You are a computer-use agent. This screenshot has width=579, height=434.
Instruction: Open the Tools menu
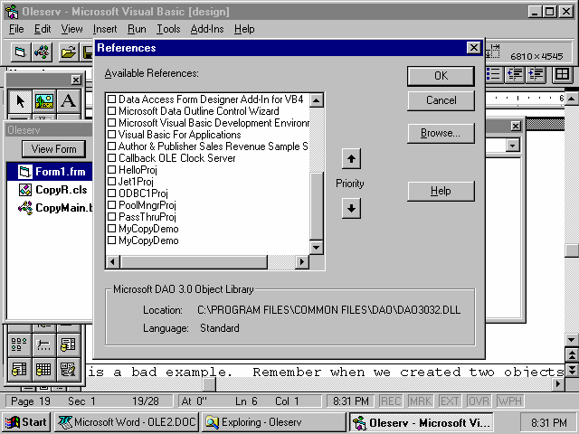pos(168,29)
